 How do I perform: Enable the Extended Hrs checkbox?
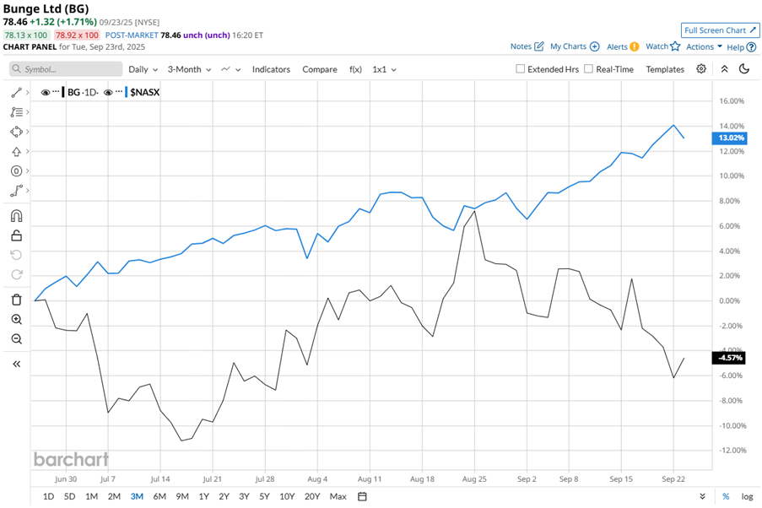520,69
